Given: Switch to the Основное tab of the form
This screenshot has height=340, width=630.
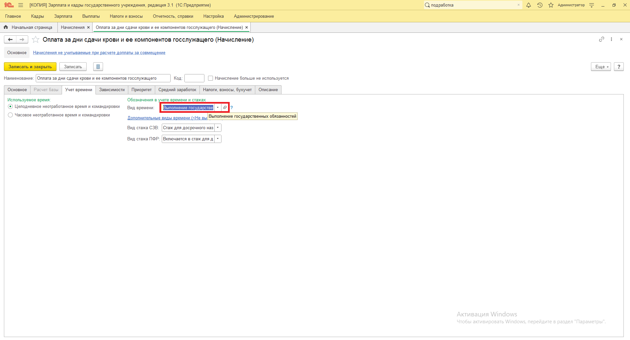Looking at the screenshot, I should point(17,90).
